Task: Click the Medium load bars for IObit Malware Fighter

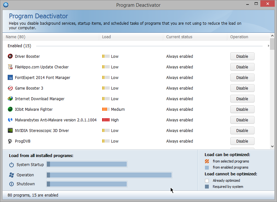Action: (x=106, y=109)
